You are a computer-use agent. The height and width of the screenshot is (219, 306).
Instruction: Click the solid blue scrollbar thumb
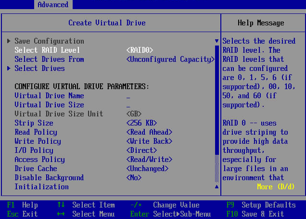click(x=217, y=100)
